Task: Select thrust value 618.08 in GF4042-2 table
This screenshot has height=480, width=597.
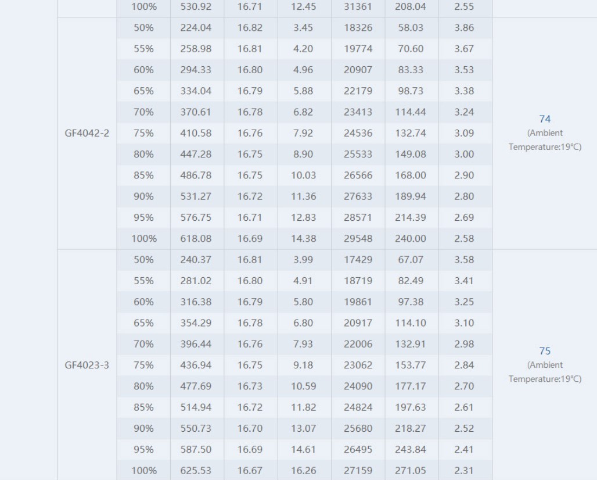Action: (x=196, y=239)
